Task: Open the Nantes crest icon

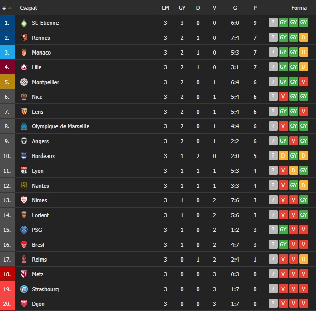Action: click(x=24, y=186)
